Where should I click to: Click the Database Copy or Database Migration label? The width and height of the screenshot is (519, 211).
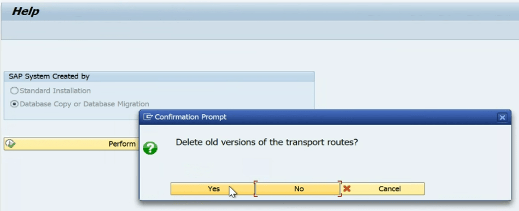click(x=84, y=104)
